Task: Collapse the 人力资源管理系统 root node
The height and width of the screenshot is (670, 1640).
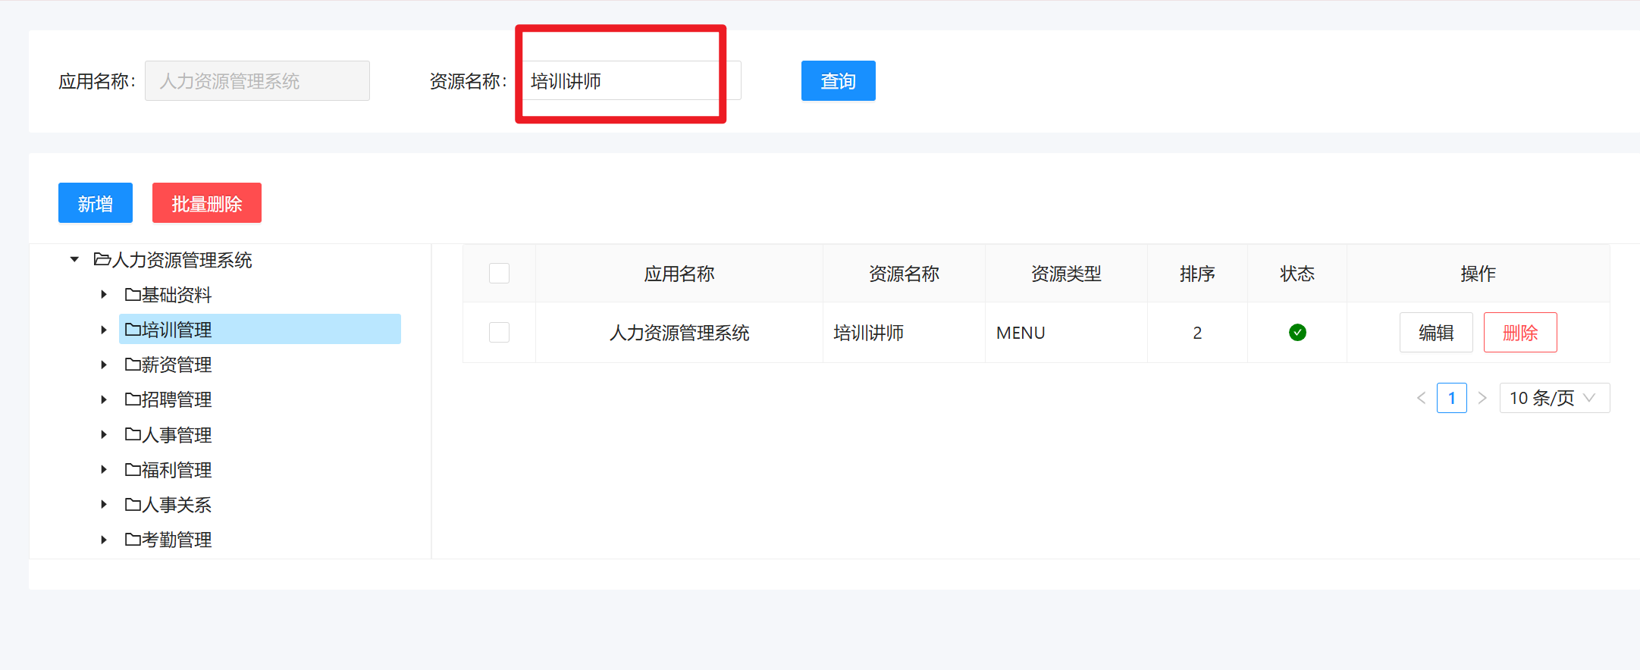Action: pos(74,260)
